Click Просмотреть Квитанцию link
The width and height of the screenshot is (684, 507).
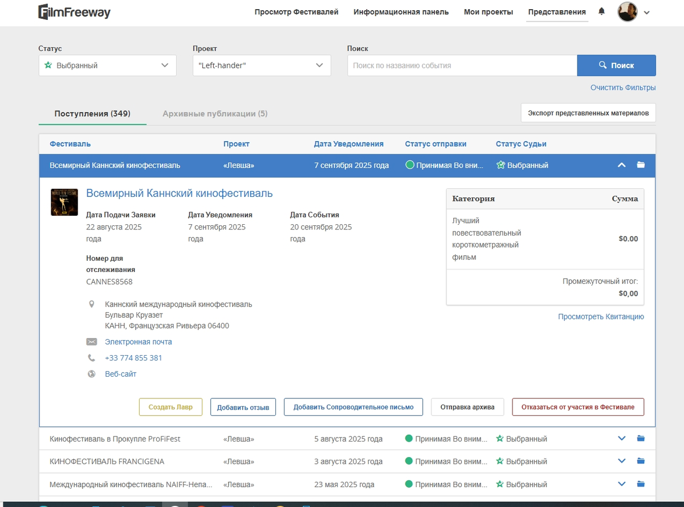[601, 317]
